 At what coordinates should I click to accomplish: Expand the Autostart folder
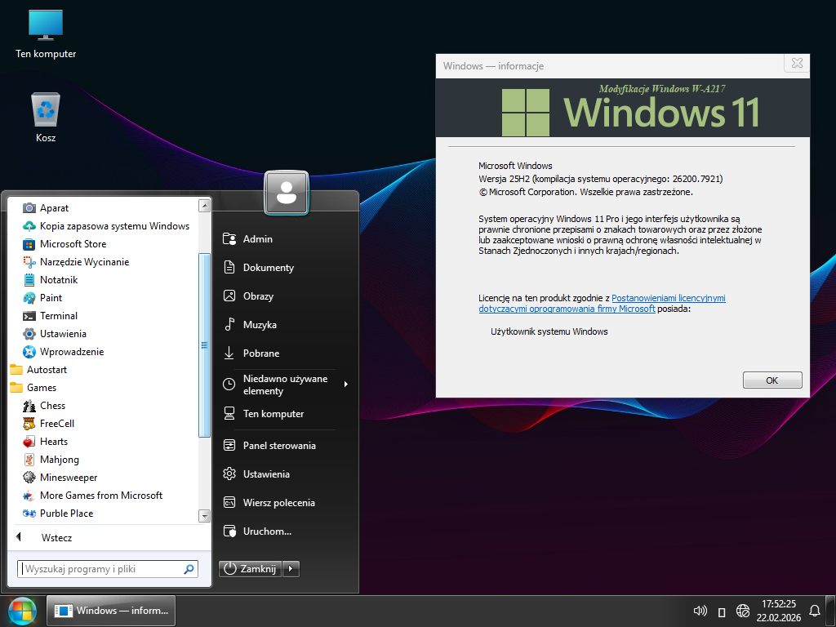click(47, 370)
